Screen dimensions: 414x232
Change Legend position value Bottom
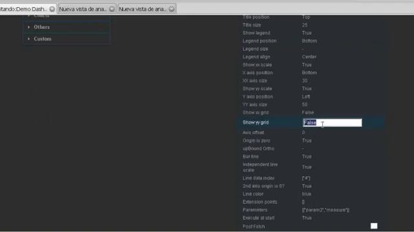click(309, 41)
